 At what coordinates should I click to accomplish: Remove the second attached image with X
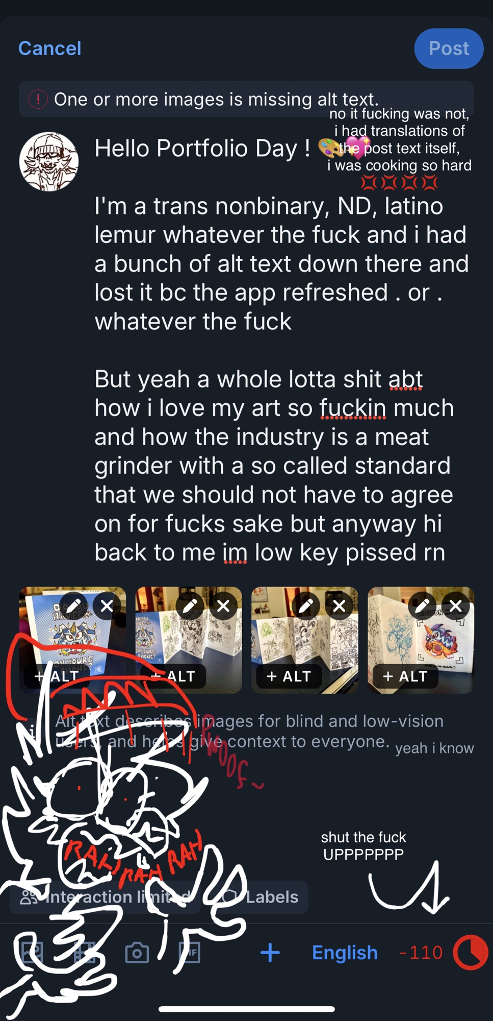click(x=223, y=606)
